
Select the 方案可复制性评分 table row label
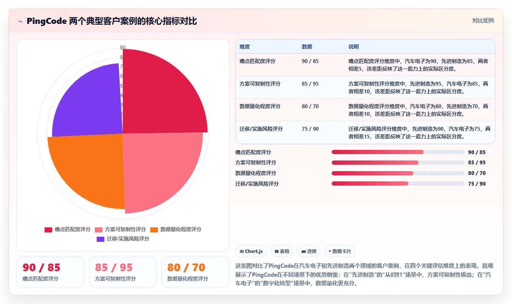[x=260, y=84]
